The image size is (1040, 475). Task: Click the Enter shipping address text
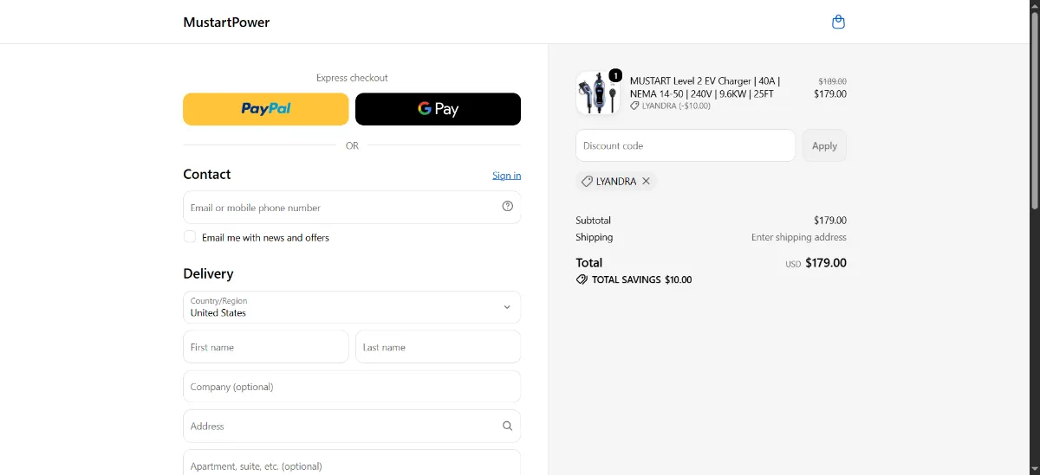(799, 237)
